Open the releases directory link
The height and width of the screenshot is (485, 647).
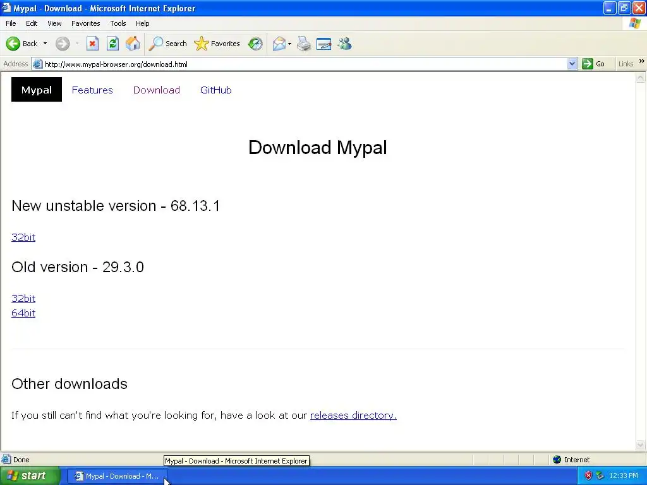point(353,416)
